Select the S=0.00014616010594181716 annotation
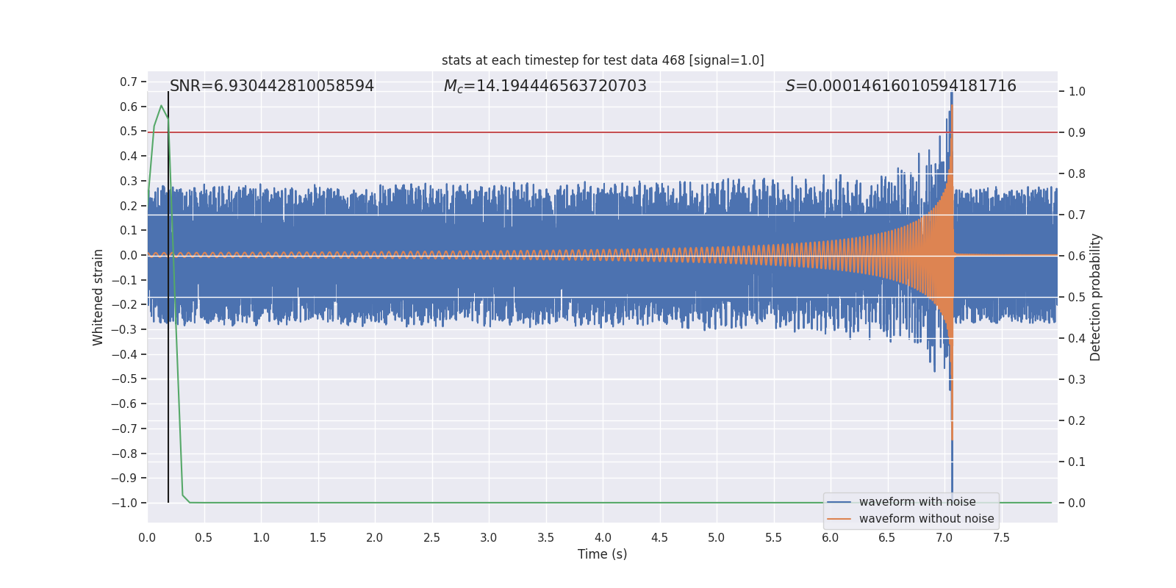The width and height of the screenshot is (1176, 588). click(901, 86)
